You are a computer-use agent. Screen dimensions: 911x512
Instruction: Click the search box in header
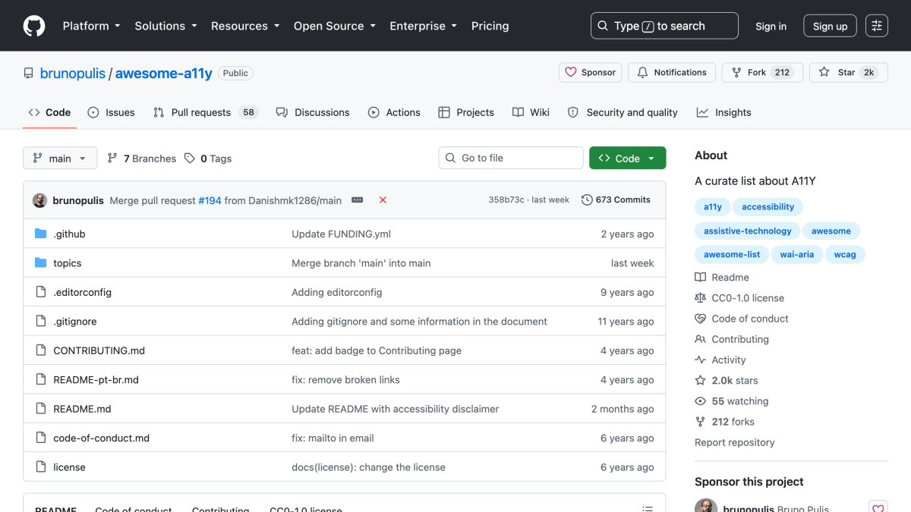click(x=664, y=26)
